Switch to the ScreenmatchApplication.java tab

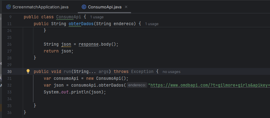tap(37, 7)
